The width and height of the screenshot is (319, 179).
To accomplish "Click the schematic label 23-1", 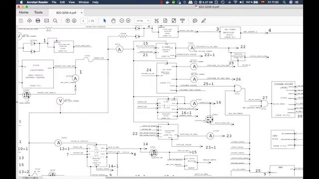I will [210, 147].
